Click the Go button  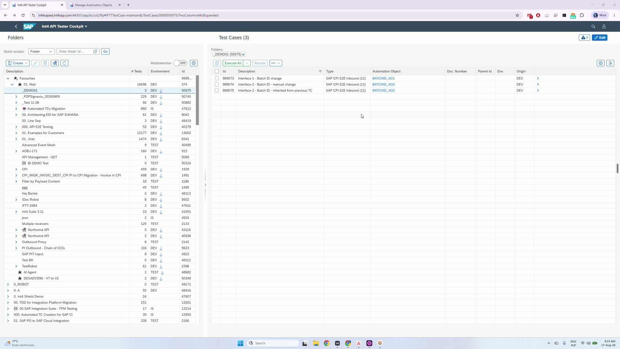(x=105, y=51)
